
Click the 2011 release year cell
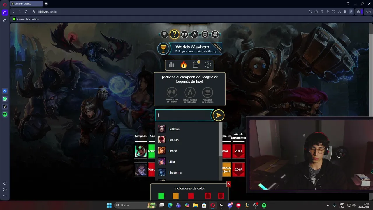(x=238, y=151)
